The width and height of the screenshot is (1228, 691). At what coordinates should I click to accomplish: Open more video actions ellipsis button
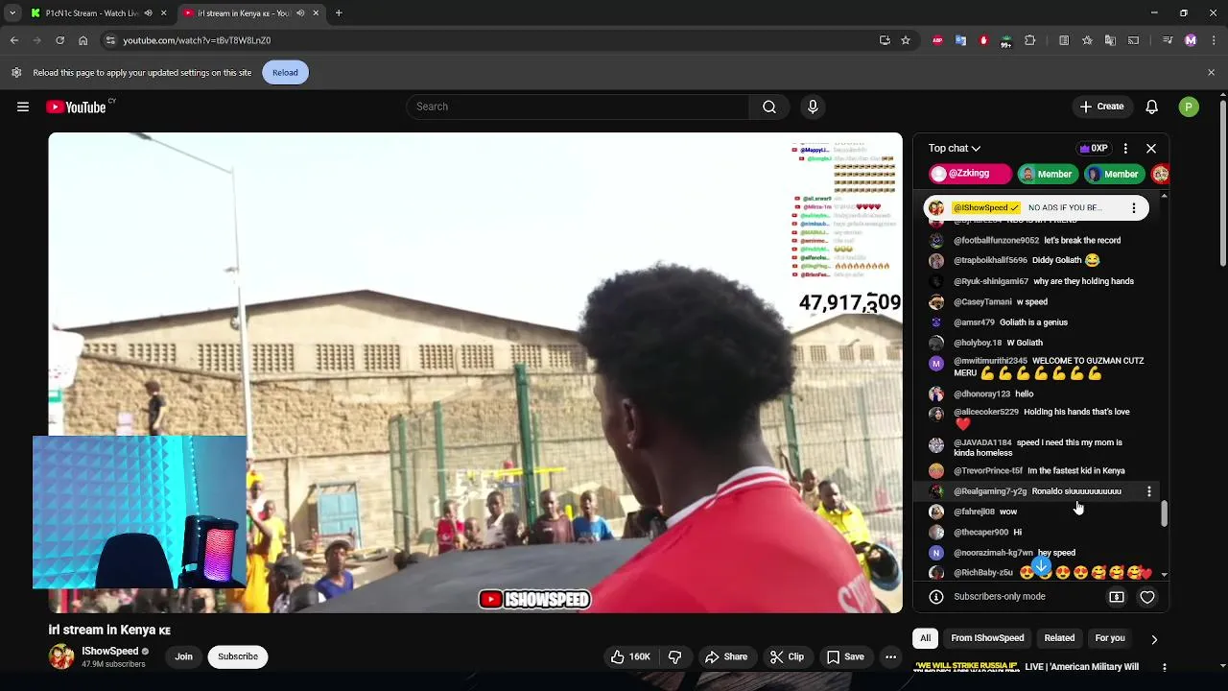click(891, 656)
